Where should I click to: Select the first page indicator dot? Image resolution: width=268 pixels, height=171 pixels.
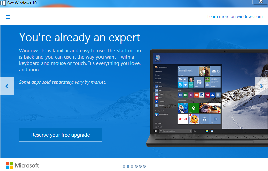[x=124, y=166]
